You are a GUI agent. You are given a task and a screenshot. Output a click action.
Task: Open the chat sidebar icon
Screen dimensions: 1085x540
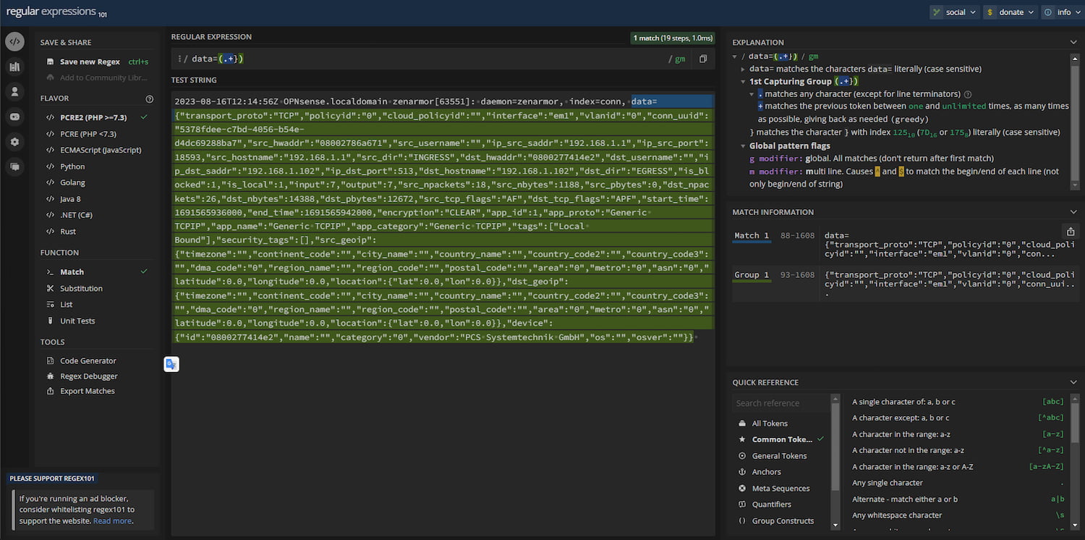(x=14, y=166)
